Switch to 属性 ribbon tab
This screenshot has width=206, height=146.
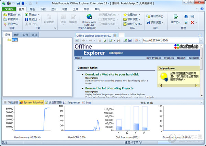pos(32,9)
